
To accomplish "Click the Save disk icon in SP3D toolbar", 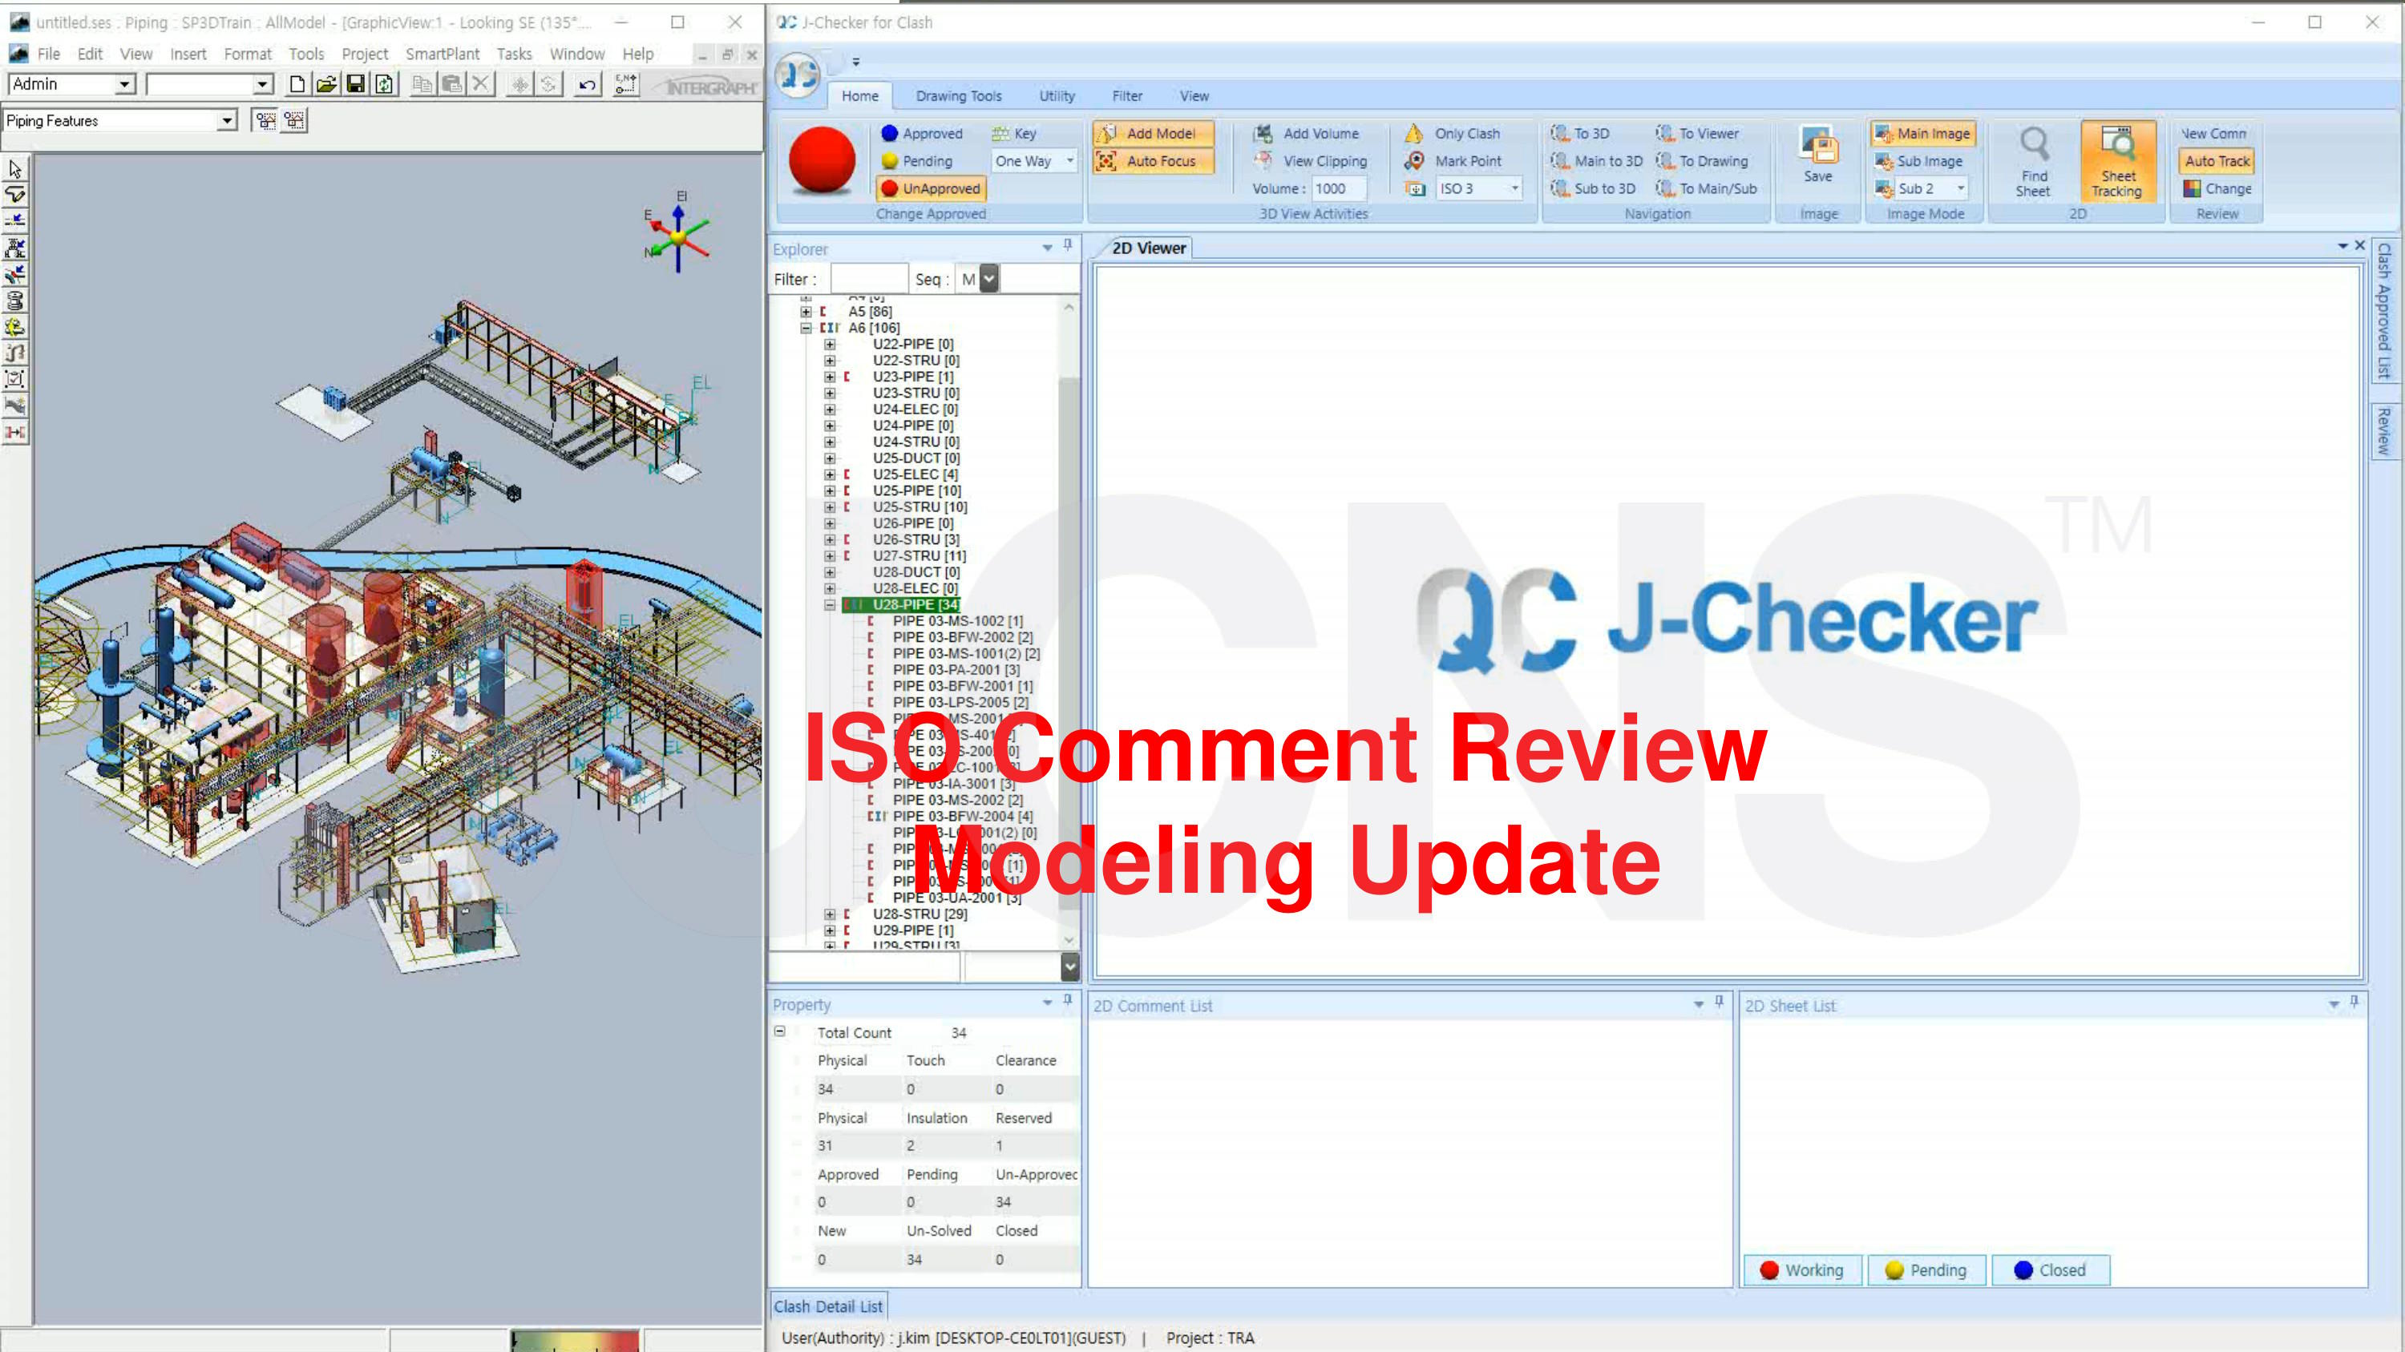I will [355, 85].
